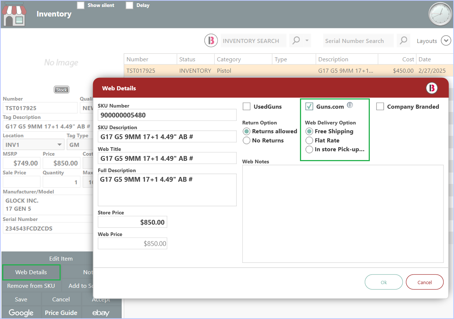Image resolution: width=454 pixels, height=319 pixels.
Task: Select the TST017925 cell in the inventory table
Action: click(150, 70)
